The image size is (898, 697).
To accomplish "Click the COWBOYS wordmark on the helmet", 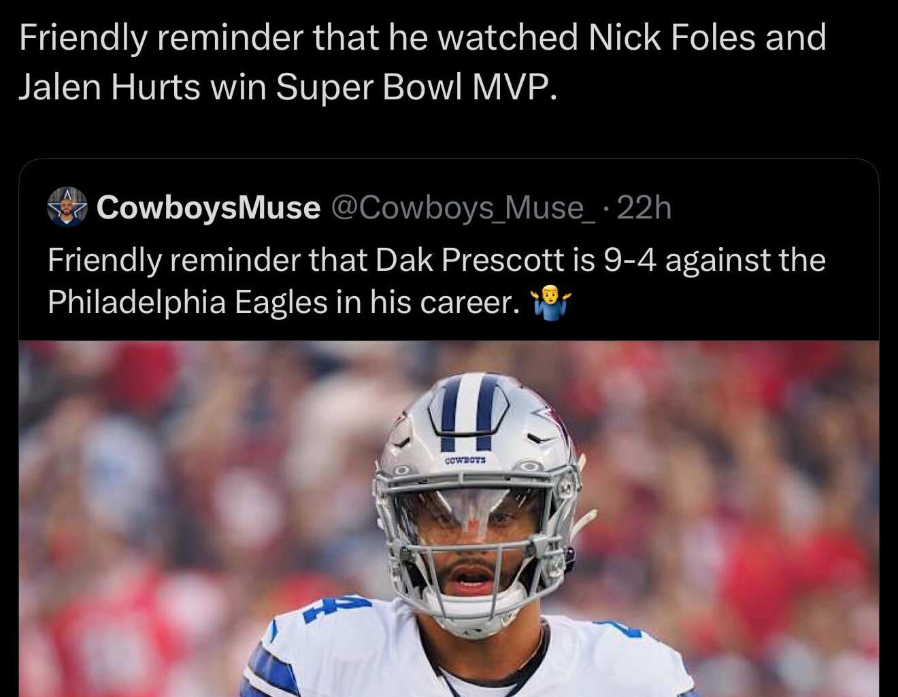I will 465,461.
